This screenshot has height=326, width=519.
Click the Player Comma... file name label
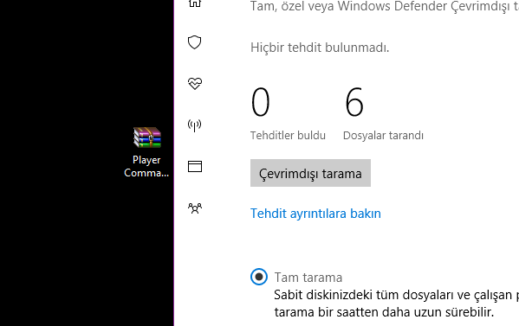146,167
